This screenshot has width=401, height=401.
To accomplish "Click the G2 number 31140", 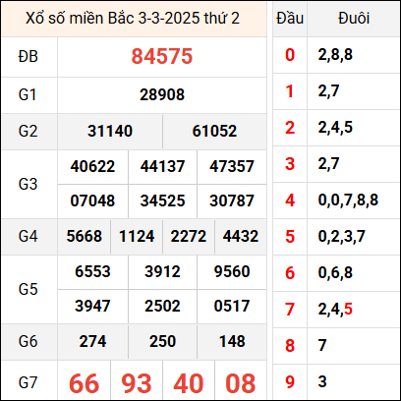I will (x=110, y=131).
